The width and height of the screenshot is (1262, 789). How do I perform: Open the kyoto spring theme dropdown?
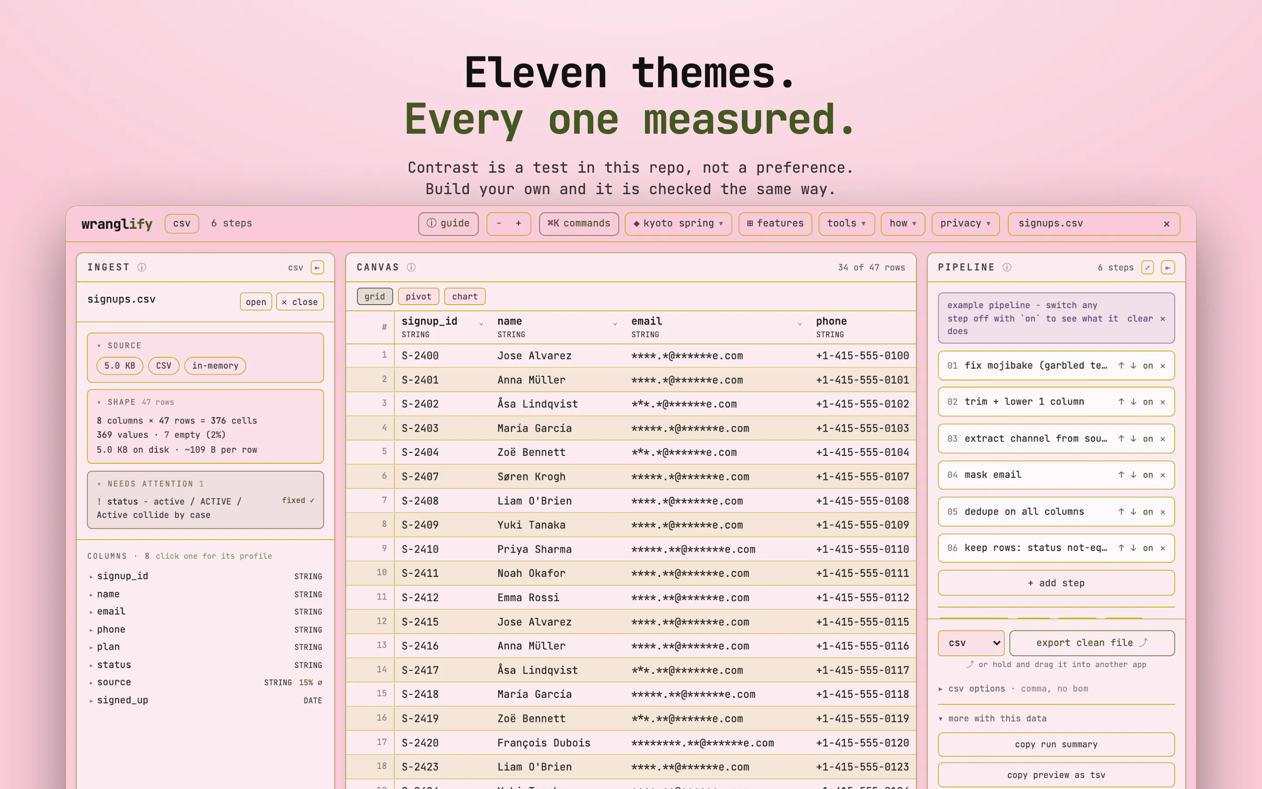pyautogui.click(x=678, y=224)
